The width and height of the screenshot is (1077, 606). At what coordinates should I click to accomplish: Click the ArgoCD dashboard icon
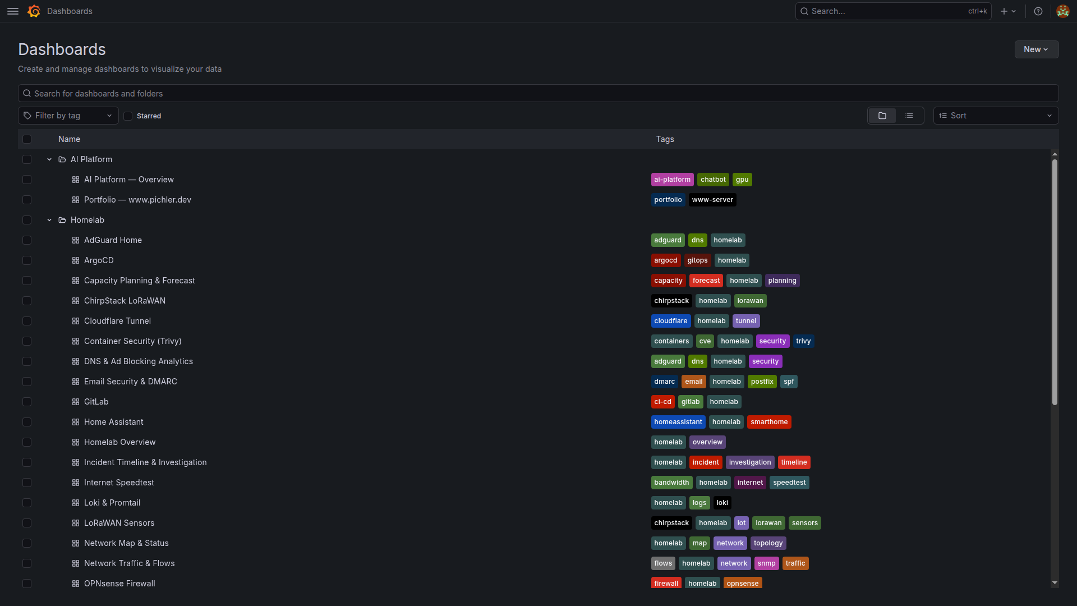[x=76, y=260]
